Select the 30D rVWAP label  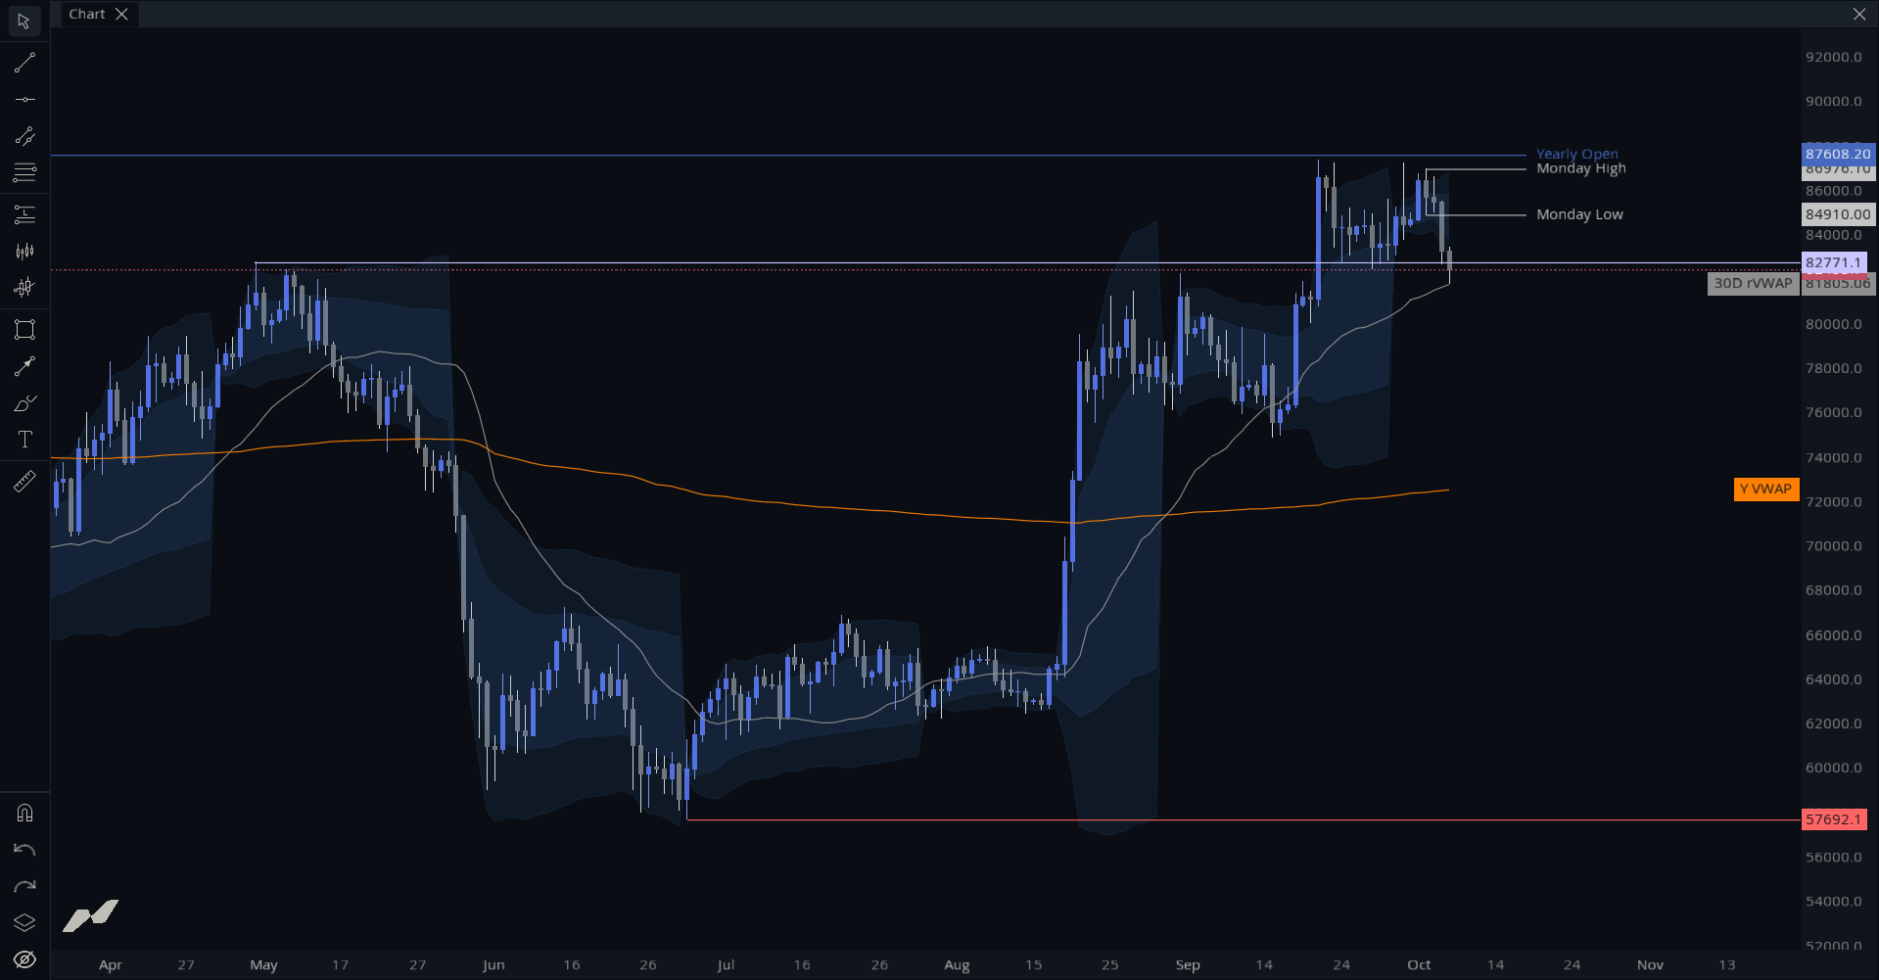[x=1753, y=283]
